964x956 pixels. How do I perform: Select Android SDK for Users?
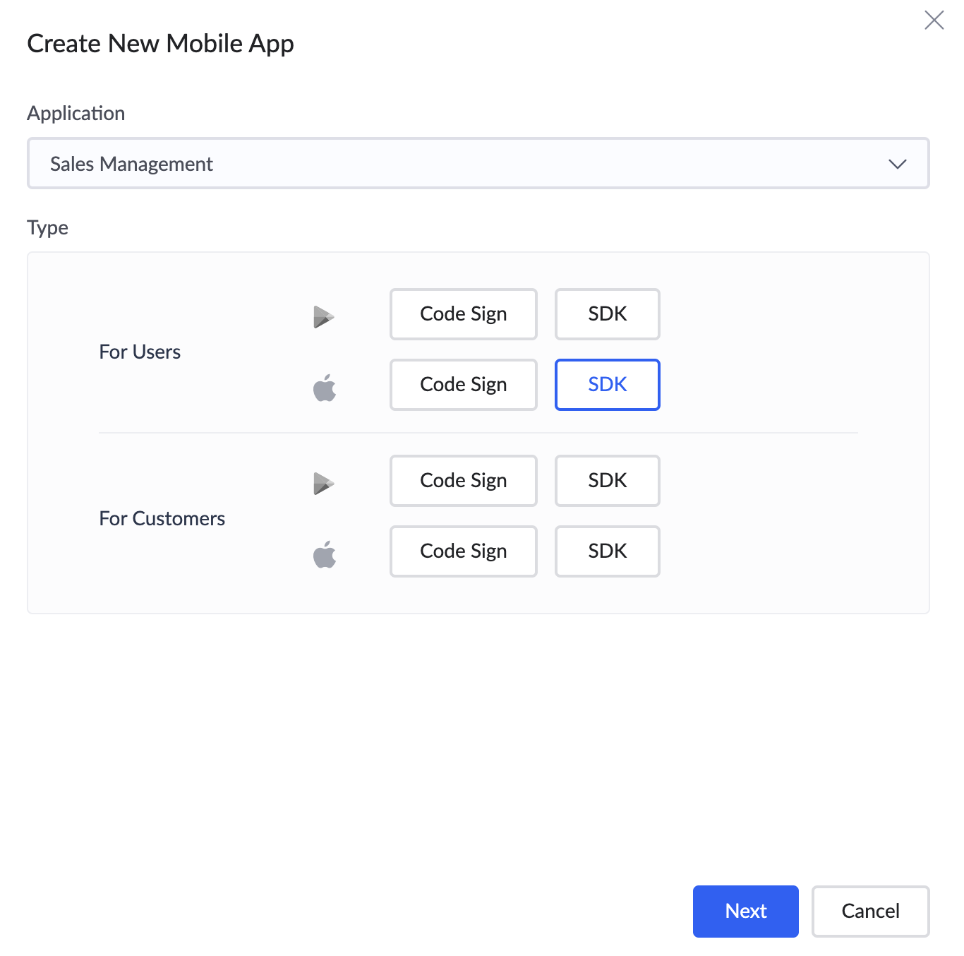tap(607, 314)
